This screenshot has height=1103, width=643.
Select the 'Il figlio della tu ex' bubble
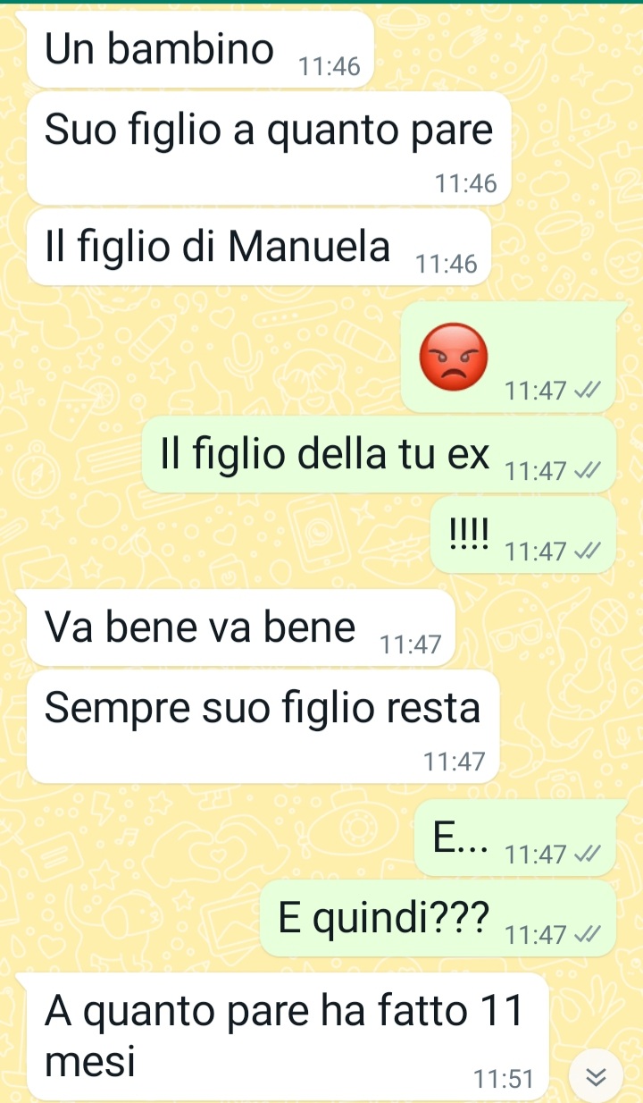[x=379, y=454]
